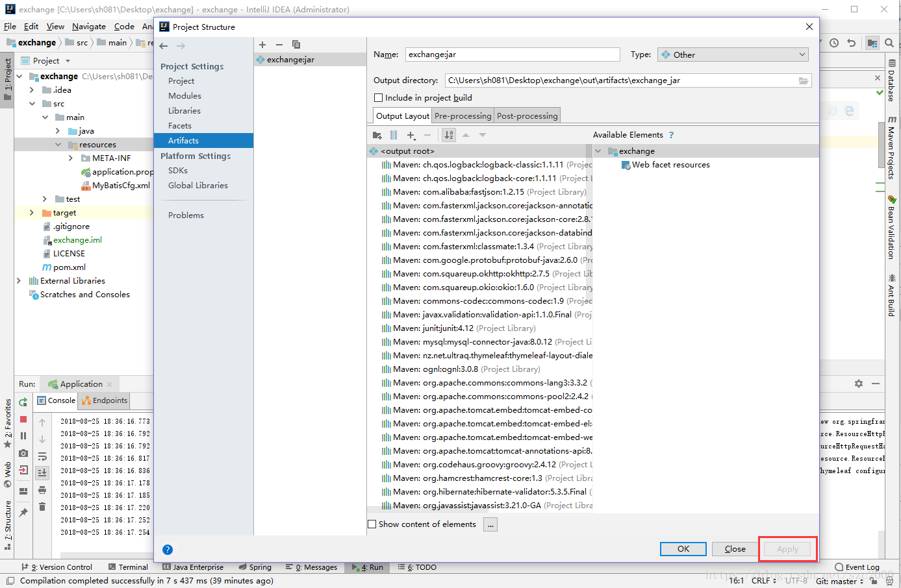Click the restore layout icon in Run panel

tap(23, 491)
